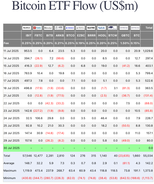The height and width of the screenshot is (184, 154).
Task: Select the 15 Jul 2025 date row
Action: 78,66
